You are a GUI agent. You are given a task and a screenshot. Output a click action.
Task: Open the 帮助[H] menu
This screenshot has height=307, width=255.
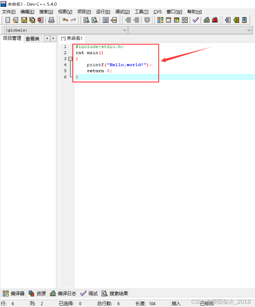pyautogui.click(x=194, y=12)
